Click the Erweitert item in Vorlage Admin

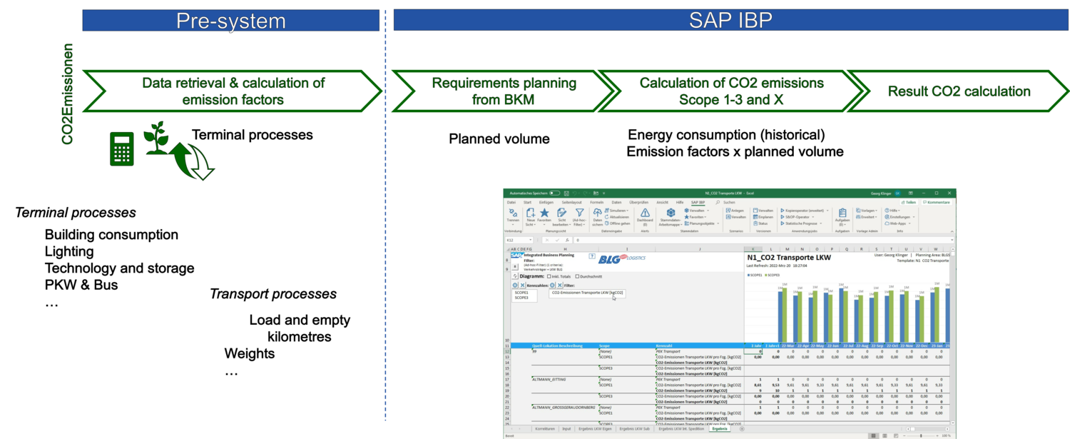pos(867,217)
